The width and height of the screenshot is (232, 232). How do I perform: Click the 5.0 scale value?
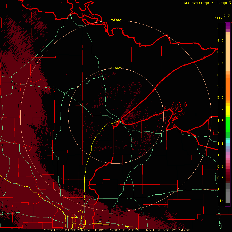coord(220,98)
